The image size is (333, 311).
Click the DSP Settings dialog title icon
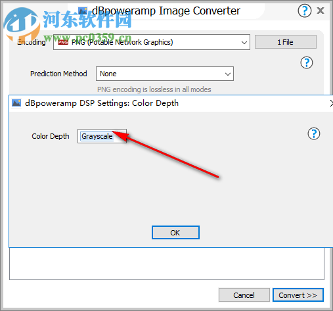16,103
